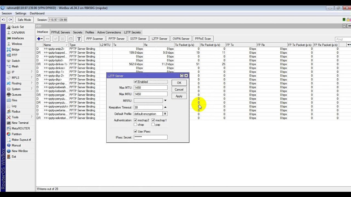Expand MPLS submenu in sidebar
This screenshot has height=197, width=351.
click(32, 78)
